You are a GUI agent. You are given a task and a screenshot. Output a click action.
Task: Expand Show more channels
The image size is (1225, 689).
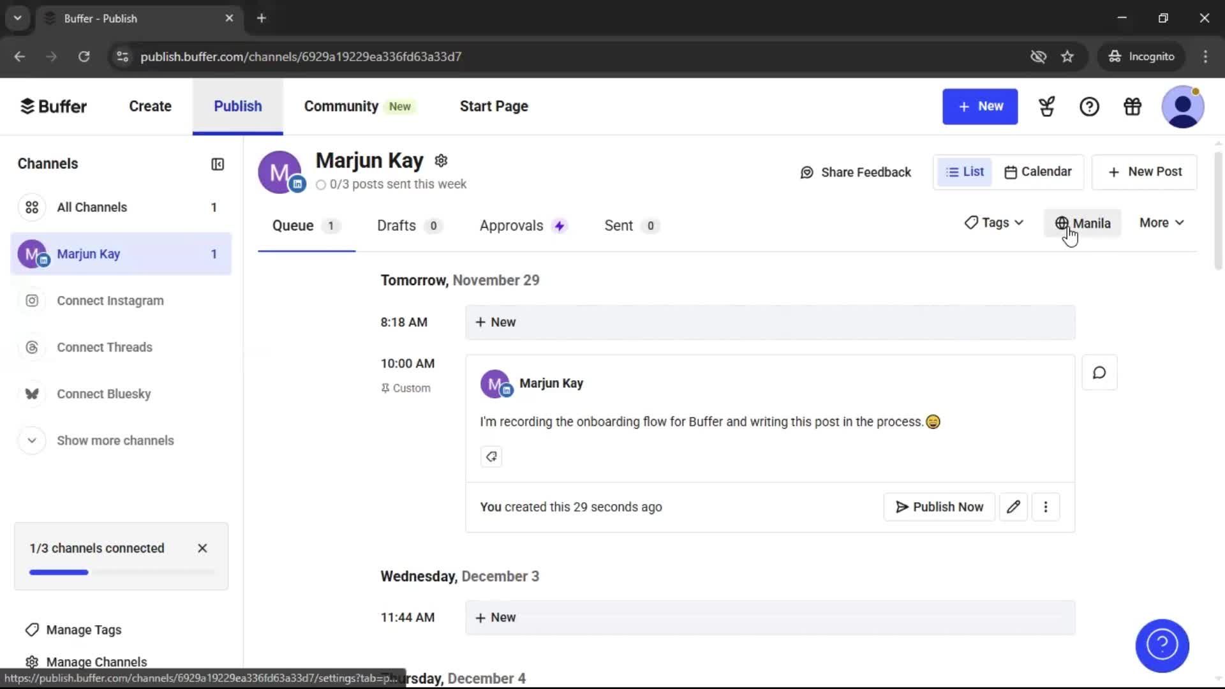[115, 440]
